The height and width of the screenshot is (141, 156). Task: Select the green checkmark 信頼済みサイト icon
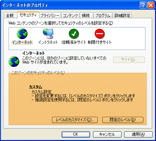[x=74, y=34]
